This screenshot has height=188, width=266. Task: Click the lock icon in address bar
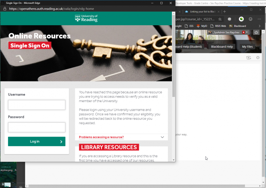click(5, 9)
